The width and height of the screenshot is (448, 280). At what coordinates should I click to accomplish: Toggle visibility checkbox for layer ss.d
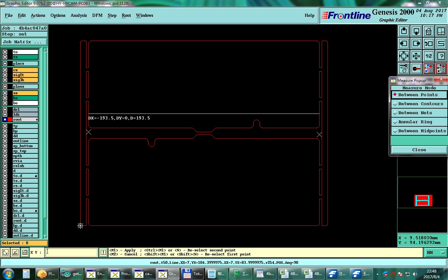tap(5, 201)
